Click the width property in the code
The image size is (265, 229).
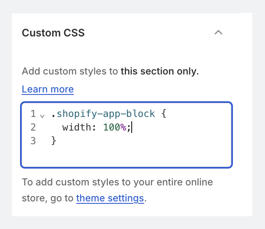77,128
